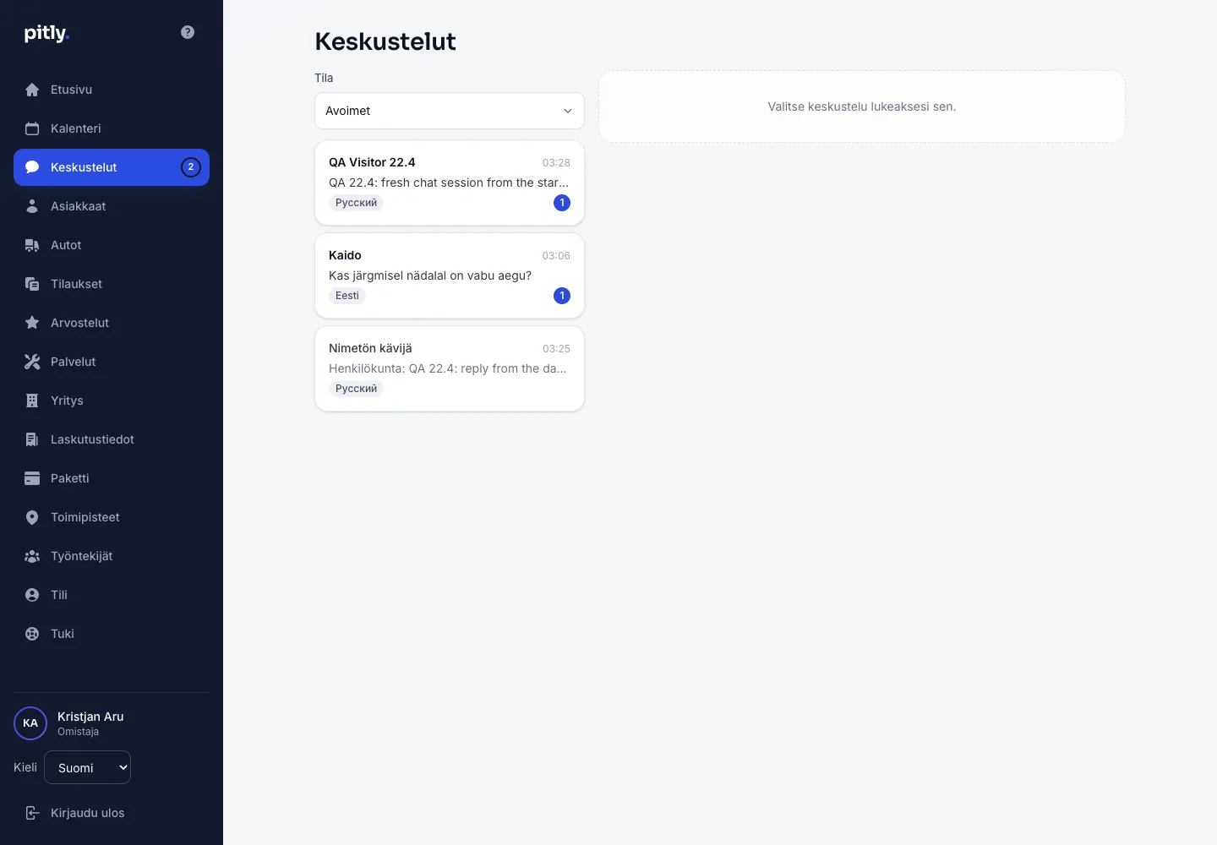The image size is (1217, 845).
Task: Click the Etusivu home icon
Action: [x=32, y=90]
